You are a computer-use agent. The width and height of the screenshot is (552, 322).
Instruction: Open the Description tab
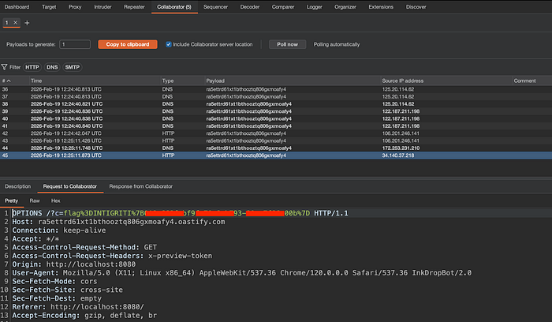click(18, 186)
